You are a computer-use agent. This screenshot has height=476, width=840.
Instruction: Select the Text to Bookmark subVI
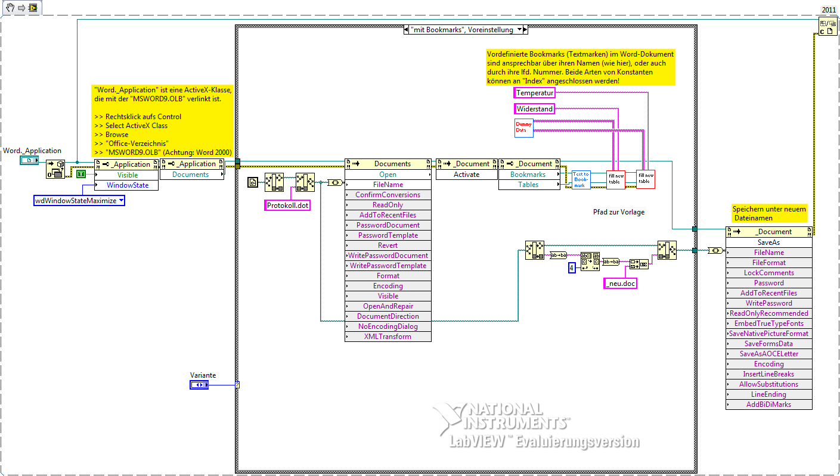tap(581, 180)
